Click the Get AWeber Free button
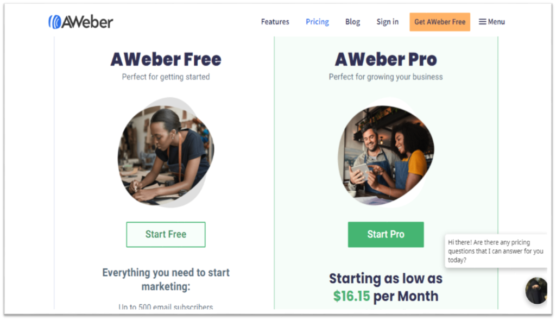The image size is (556, 320). [x=440, y=22]
